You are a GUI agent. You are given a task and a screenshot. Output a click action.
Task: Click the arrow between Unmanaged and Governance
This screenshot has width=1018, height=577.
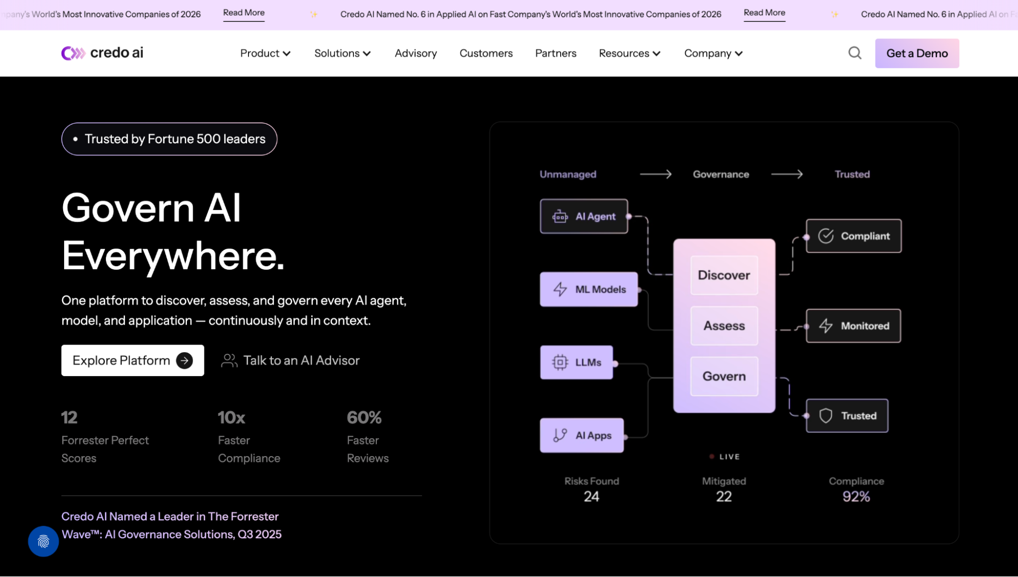[655, 174]
